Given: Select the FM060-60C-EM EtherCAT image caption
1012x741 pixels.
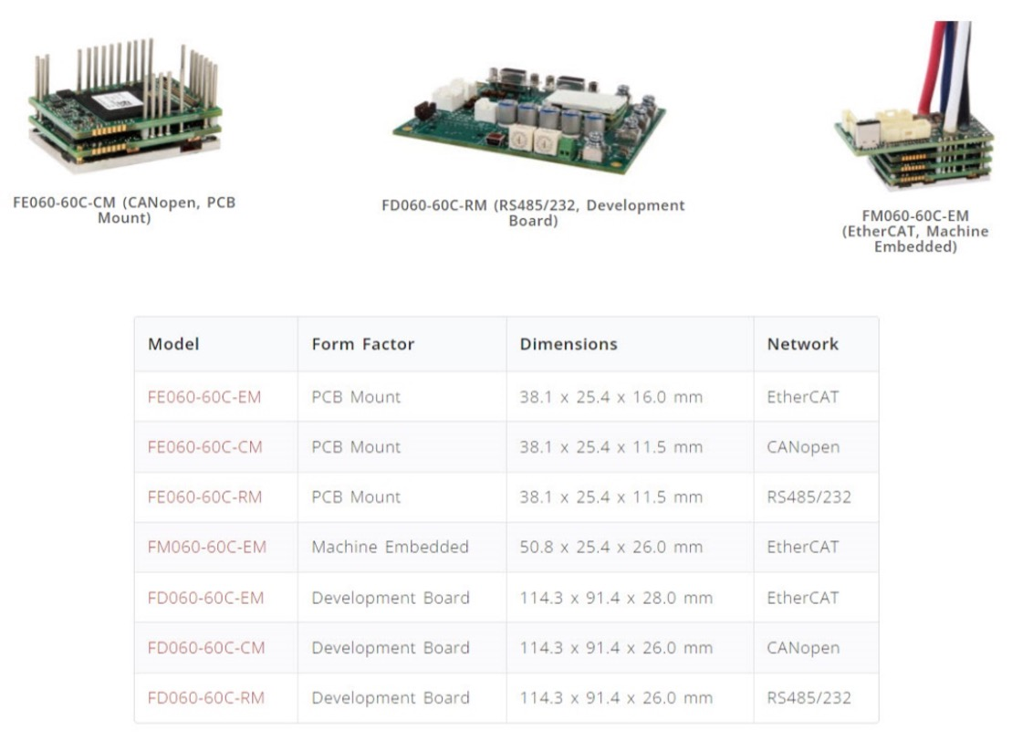Looking at the screenshot, I should pos(915,231).
